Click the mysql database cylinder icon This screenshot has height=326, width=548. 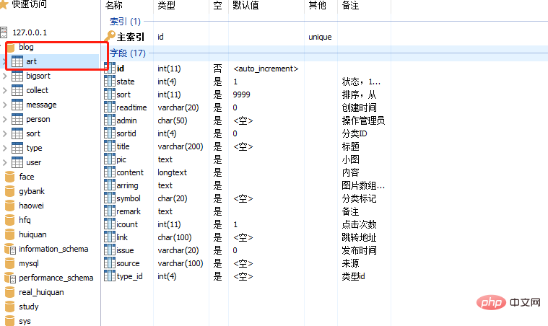pos(10,263)
